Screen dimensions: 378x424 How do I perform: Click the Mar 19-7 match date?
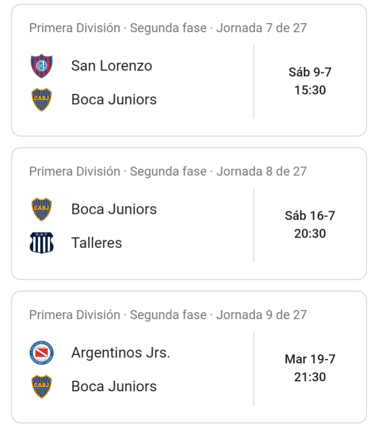pos(310,359)
